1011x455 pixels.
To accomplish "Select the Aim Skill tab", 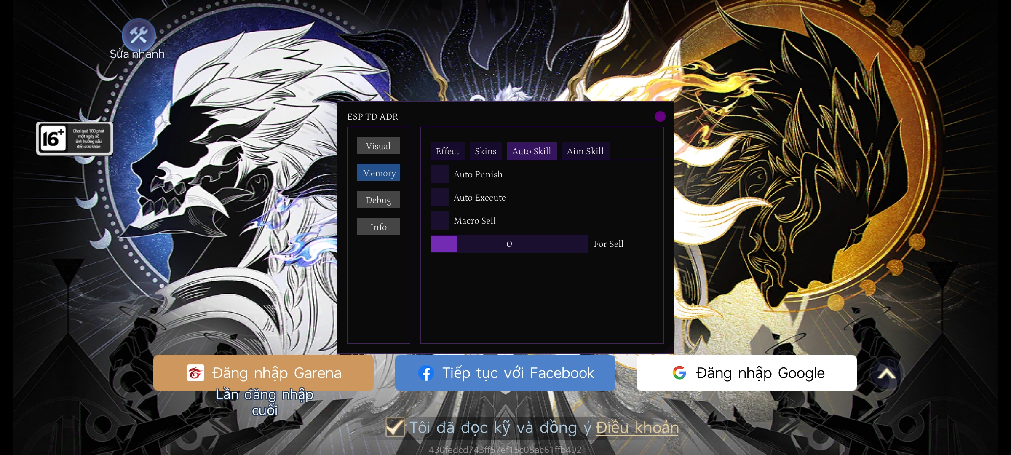I will point(585,151).
